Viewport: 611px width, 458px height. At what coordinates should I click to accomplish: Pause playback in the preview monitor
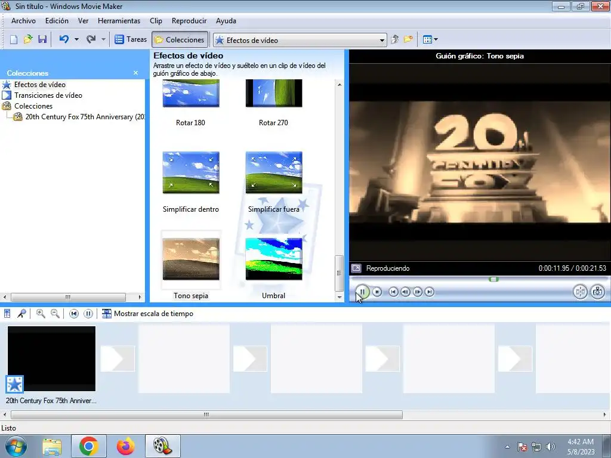(x=362, y=292)
